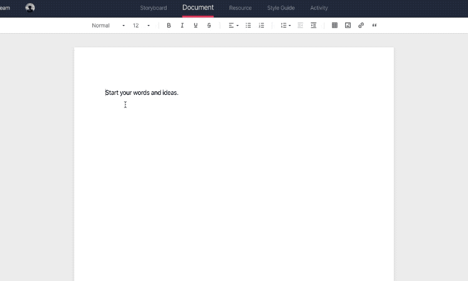Switch to the Storyboard tab
Viewport: 468px width, 281px height.
(x=154, y=8)
